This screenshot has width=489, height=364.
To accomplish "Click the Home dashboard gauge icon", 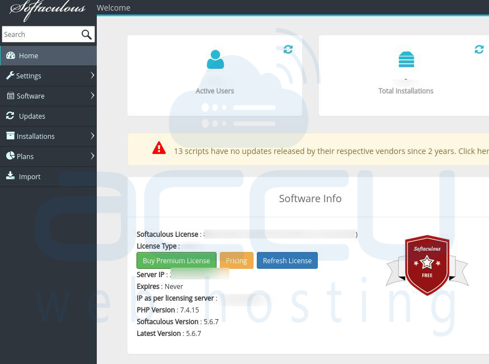I will point(11,55).
